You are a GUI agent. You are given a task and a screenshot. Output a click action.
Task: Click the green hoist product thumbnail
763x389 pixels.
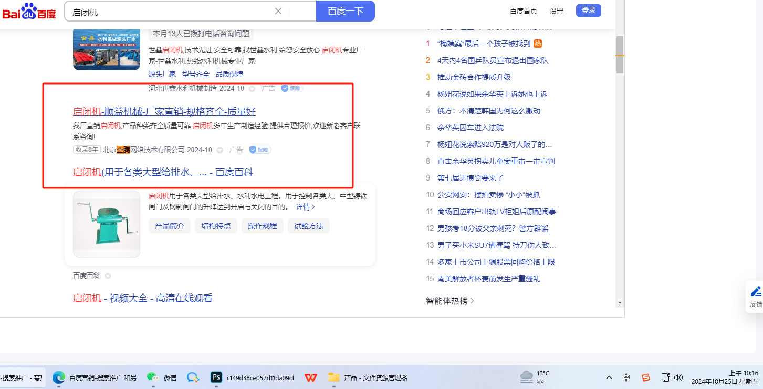[x=107, y=224]
